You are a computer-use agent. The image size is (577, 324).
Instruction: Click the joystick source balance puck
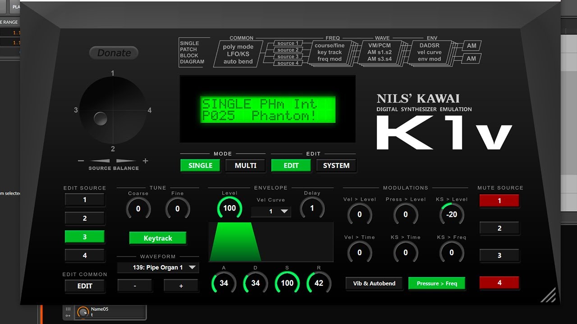[x=101, y=119]
